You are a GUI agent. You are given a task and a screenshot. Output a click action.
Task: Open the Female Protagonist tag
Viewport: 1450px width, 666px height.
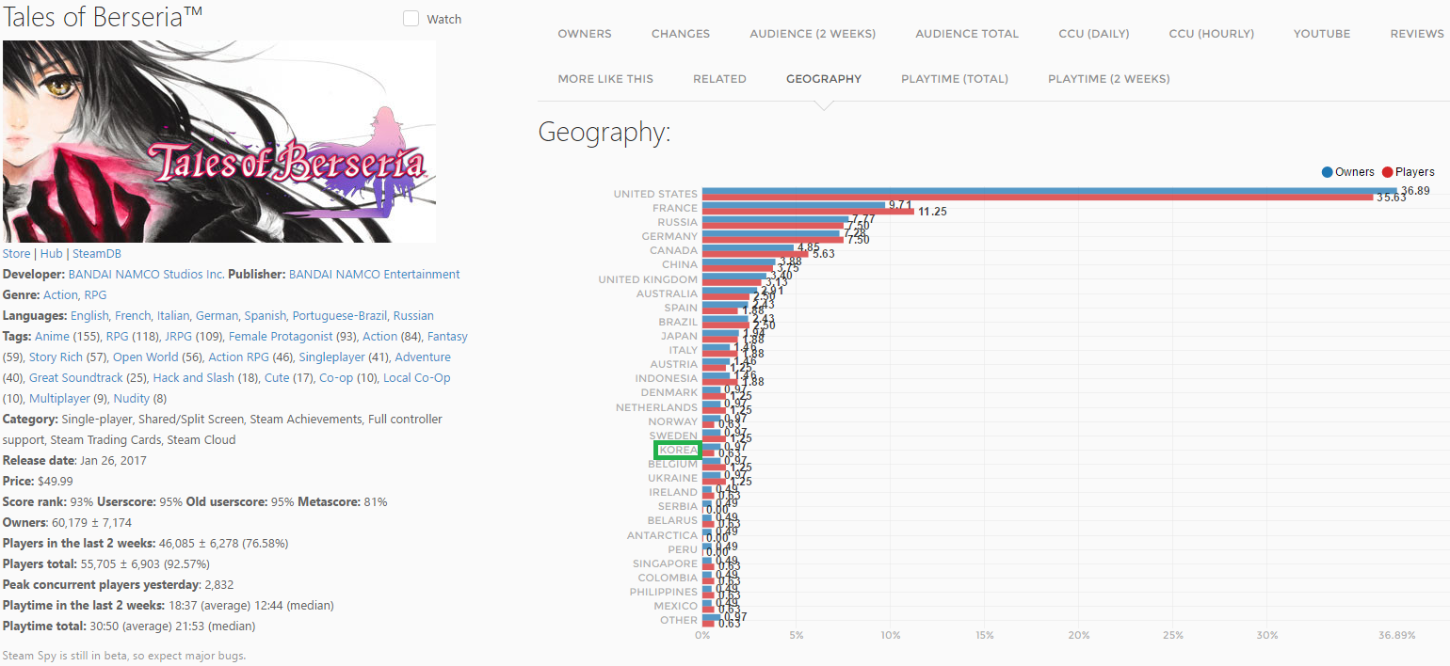[x=282, y=337]
